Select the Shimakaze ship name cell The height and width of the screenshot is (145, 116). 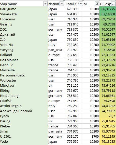(24, 14)
